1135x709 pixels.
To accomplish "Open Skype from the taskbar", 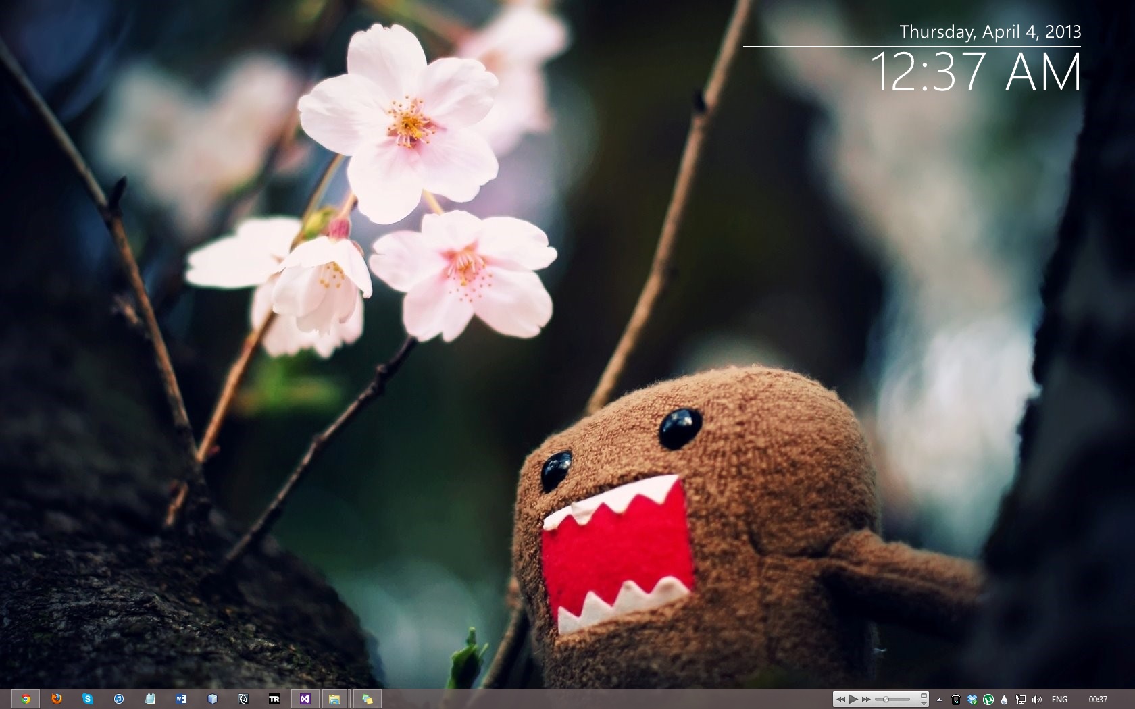I will 88,699.
